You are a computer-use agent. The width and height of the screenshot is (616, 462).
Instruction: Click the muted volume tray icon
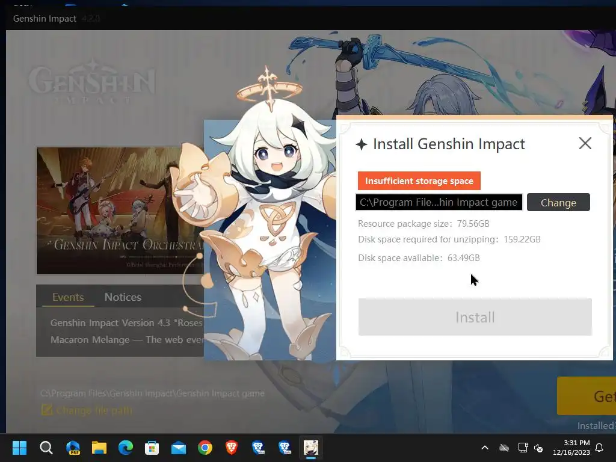pos(538,448)
